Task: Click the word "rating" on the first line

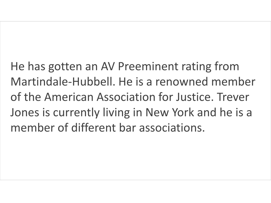Action: pyautogui.click(x=196, y=67)
